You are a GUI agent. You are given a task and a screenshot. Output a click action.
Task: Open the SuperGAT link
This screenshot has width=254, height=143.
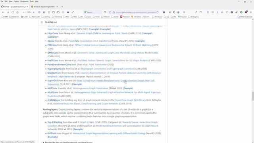(x=52, y=81)
